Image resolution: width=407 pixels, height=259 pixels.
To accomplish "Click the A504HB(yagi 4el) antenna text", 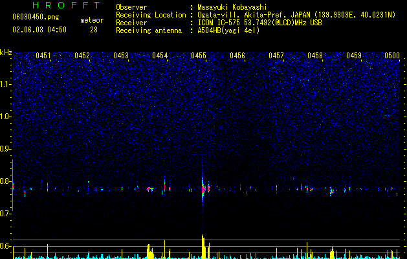I will pyautogui.click(x=228, y=30).
